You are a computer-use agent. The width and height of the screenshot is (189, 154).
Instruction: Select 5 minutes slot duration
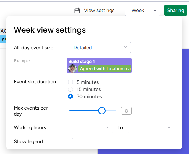point(71,82)
